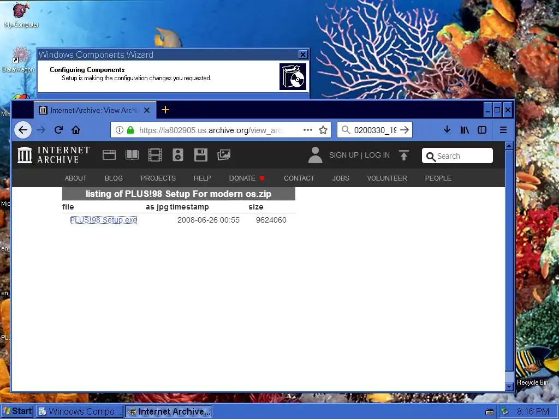Click the user avatar icon

pos(315,155)
